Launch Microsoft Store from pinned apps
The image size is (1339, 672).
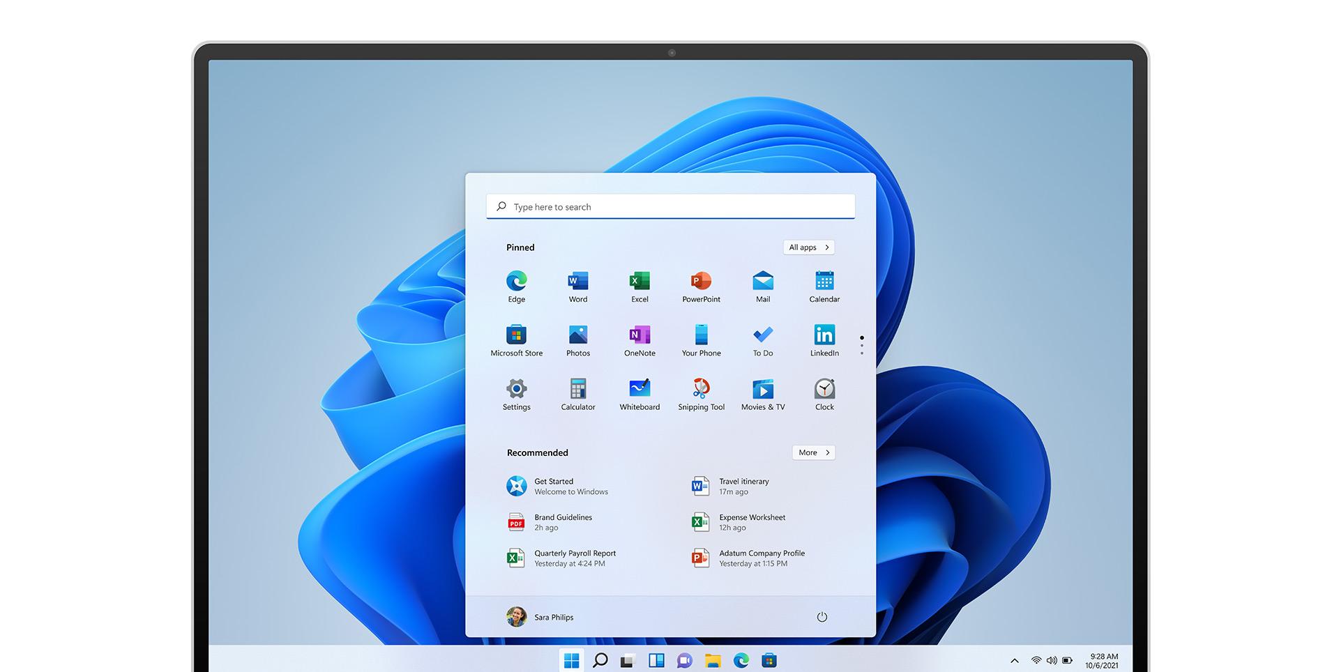click(516, 340)
